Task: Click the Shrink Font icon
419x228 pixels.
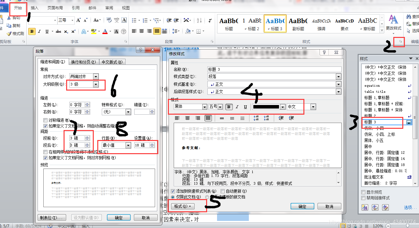Action: tap(85, 20)
